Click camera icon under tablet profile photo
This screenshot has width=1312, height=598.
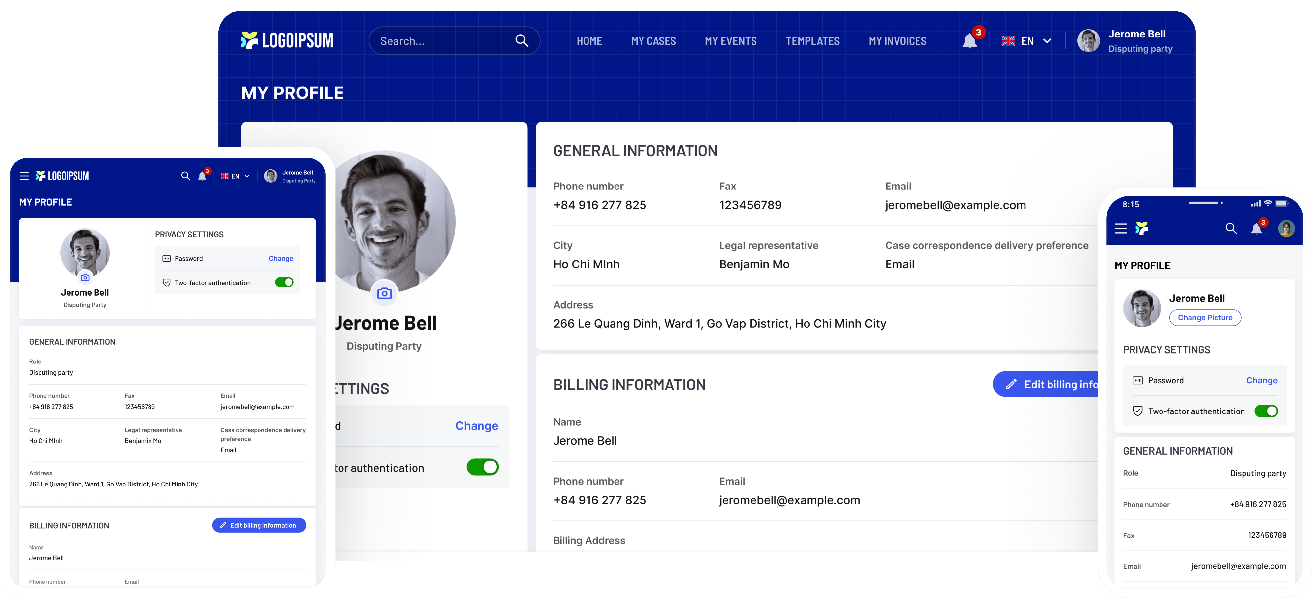coord(85,277)
